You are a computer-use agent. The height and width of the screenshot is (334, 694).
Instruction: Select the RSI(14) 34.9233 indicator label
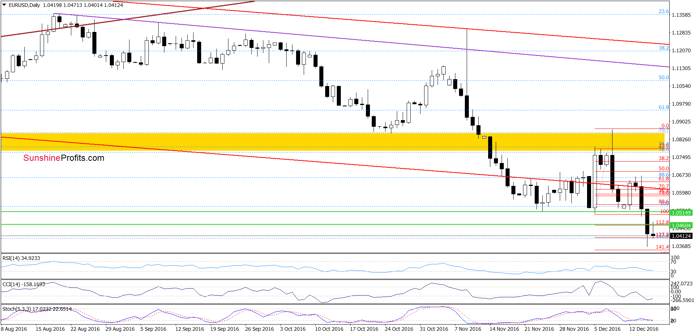click(x=21, y=258)
